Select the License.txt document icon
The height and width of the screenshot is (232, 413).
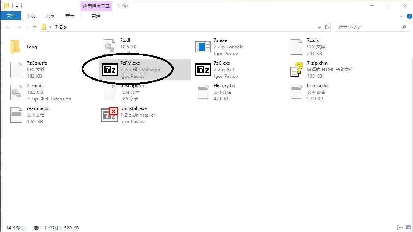pos(296,92)
